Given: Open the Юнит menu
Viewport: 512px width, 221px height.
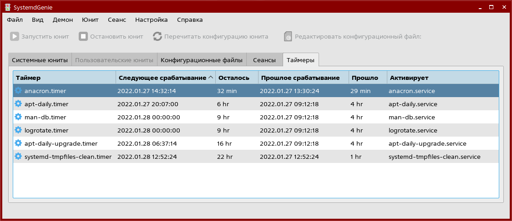Looking at the screenshot, I should pyautogui.click(x=90, y=20).
